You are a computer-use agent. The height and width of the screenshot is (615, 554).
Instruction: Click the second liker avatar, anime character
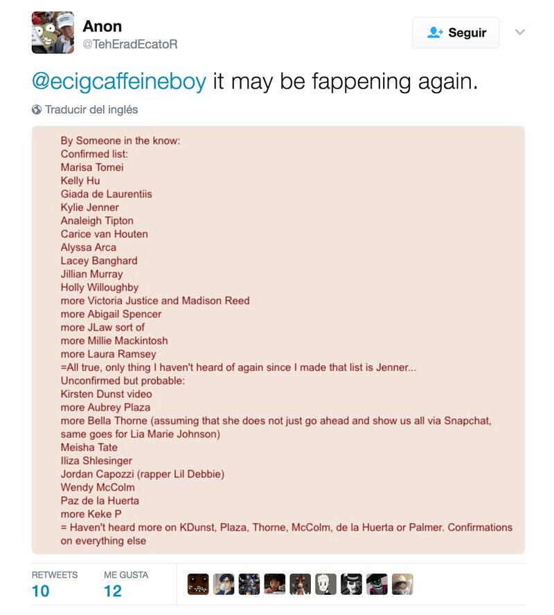(x=224, y=584)
